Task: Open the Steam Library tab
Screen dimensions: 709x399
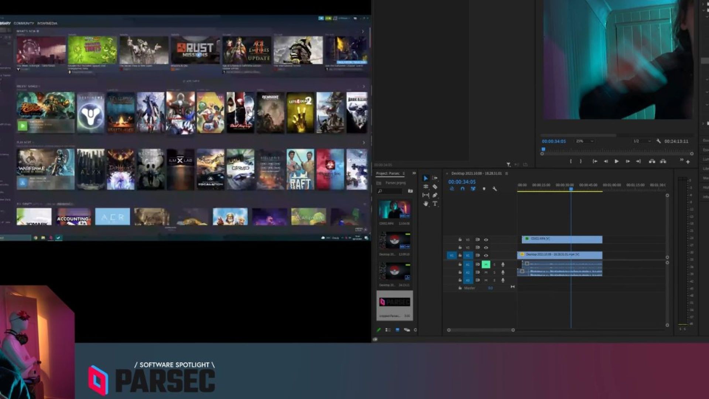Action: (5, 23)
